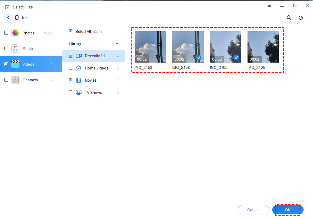This screenshot has width=313, height=220.
Task: Click the back arrow next to Teki
Action: coord(8,18)
